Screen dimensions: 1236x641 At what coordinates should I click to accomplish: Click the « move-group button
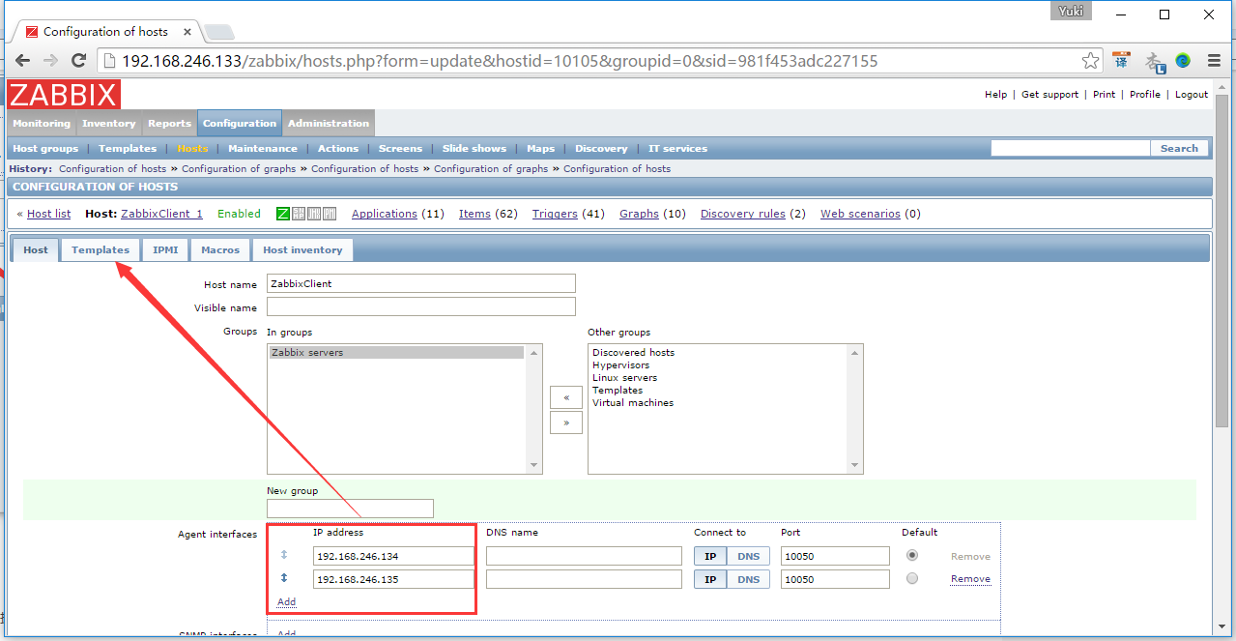point(566,397)
